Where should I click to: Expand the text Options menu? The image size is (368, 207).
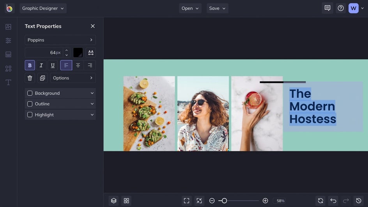click(73, 78)
